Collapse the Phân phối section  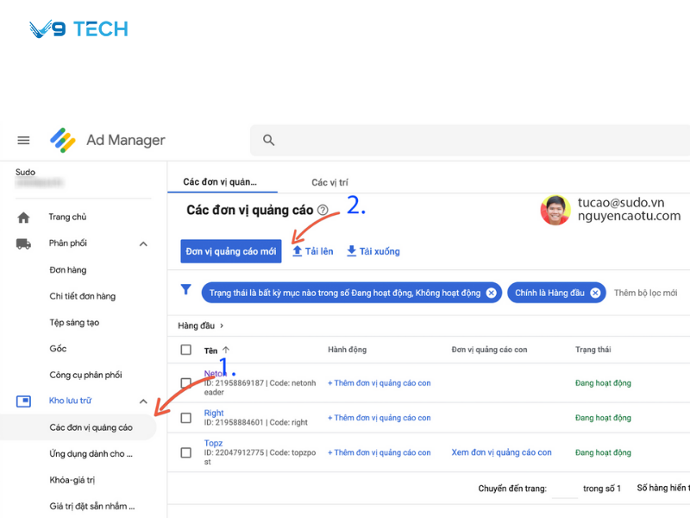click(143, 243)
